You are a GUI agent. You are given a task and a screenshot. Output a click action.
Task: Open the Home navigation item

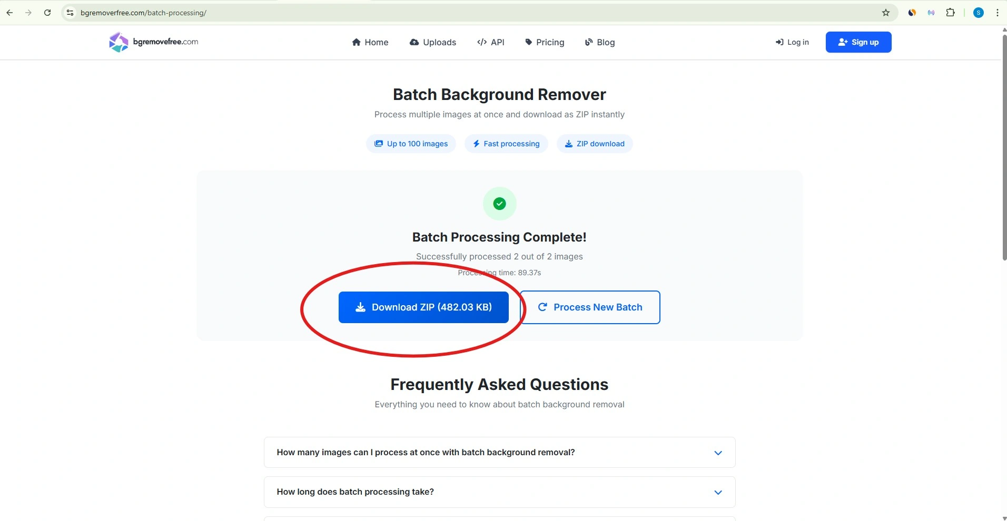(370, 42)
